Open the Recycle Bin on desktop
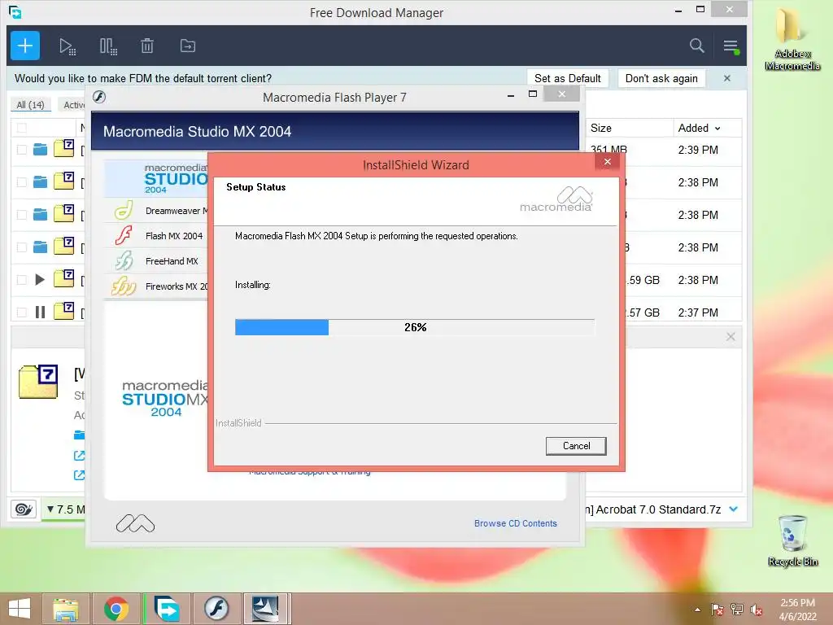This screenshot has height=625, width=833. (792, 540)
